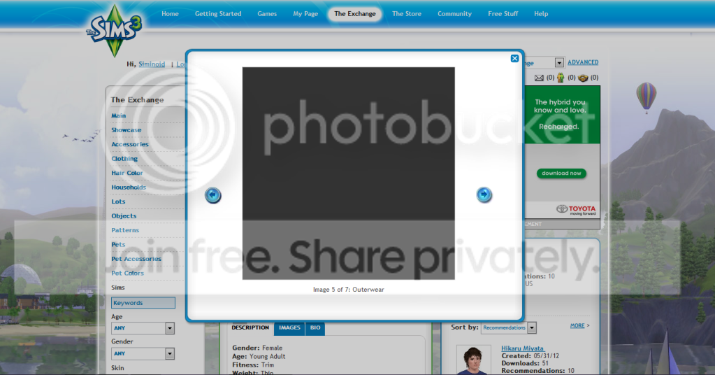
Task: Click the Keywords search field
Action: point(143,303)
